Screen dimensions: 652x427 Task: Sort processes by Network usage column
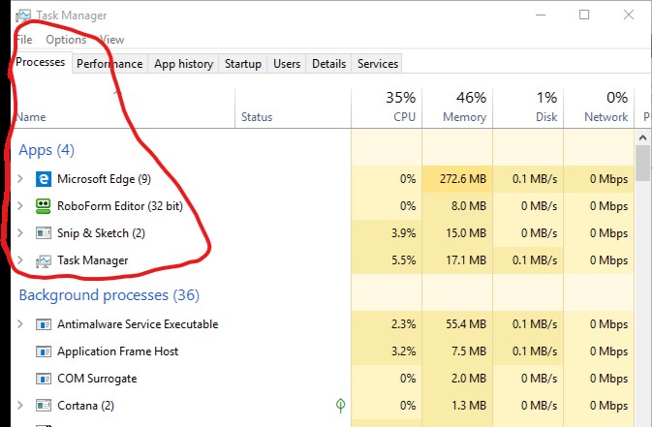point(599,108)
